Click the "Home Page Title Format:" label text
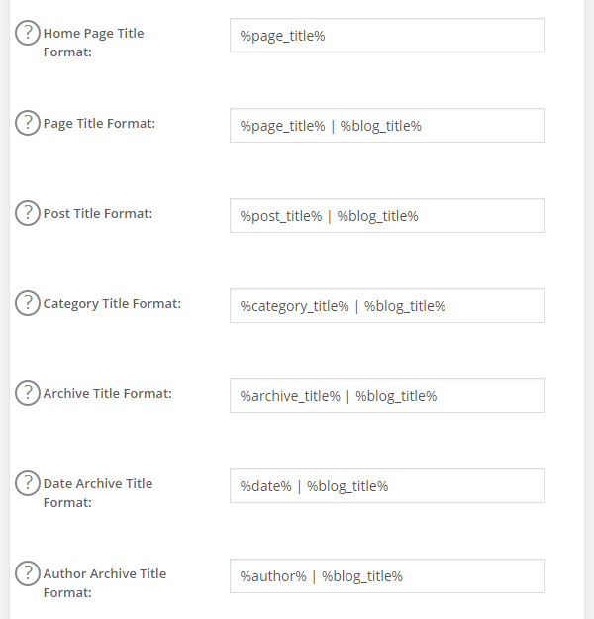The image size is (594, 619). pyautogui.click(x=93, y=42)
